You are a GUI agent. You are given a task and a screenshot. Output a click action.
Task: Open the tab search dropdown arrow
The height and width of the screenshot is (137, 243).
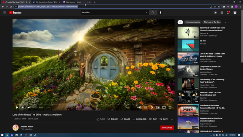point(222,2)
